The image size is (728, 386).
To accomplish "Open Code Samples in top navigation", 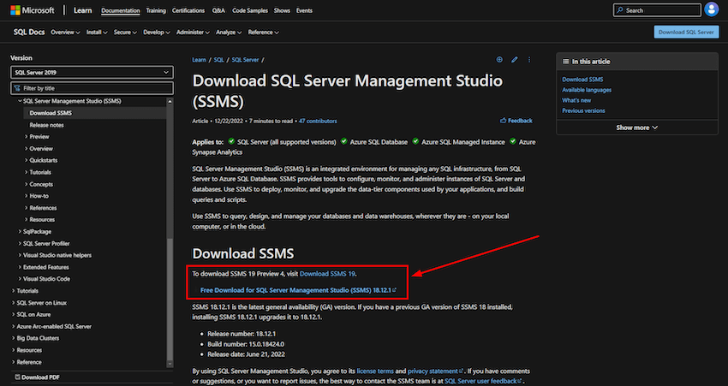I will [250, 10].
